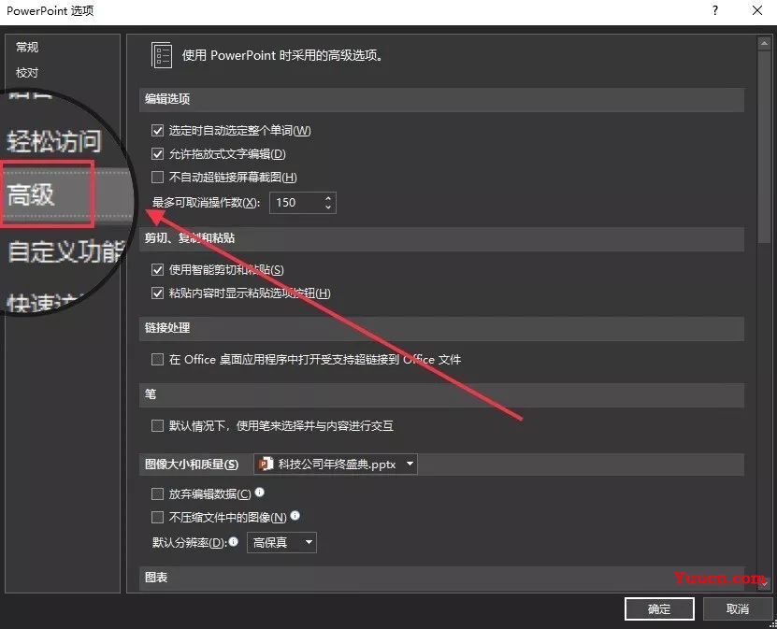Decrease the maximum undo count
This screenshot has width=777, height=629.
(328, 207)
